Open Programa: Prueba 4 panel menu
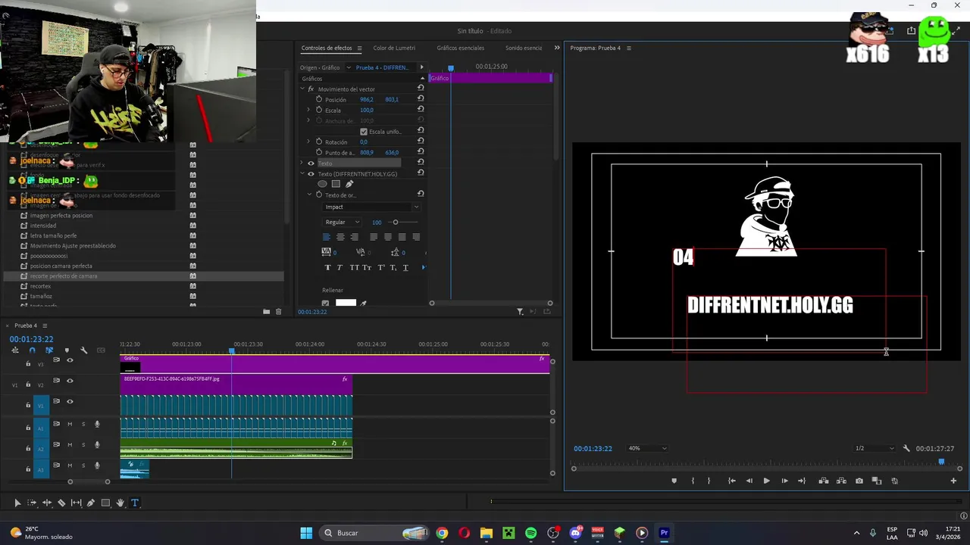This screenshot has width=970, height=545. point(628,48)
